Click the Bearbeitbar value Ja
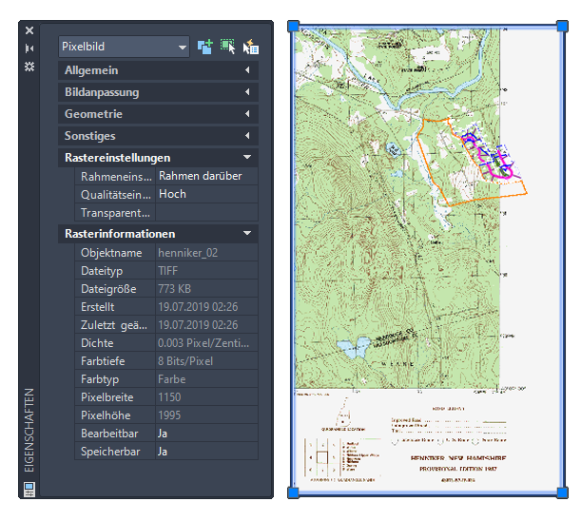 tap(206, 434)
